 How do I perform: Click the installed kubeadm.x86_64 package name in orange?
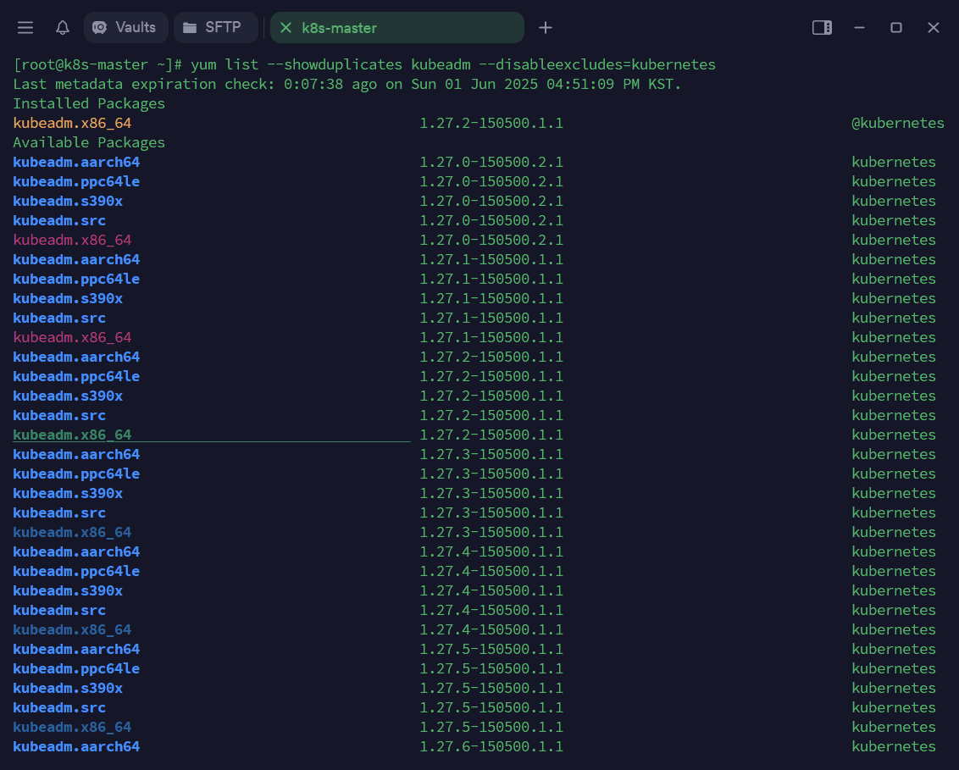click(72, 123)
